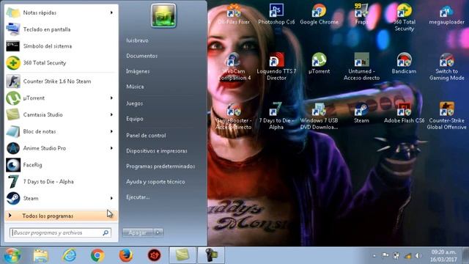Open Steam desktop shortcut

[361, 113]
